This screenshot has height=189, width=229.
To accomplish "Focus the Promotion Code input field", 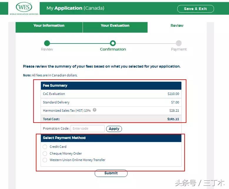I will [88, 128].
